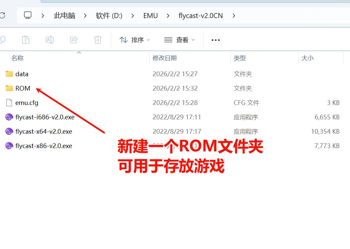350x249 pixels.
Task: Expand chevron after 软件 (D:) in path
Action: (133, 16)
